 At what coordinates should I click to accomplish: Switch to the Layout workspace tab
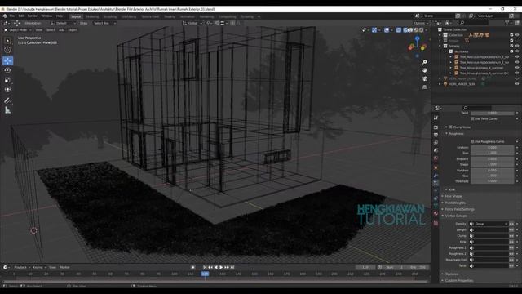click(x=76, y=16)
